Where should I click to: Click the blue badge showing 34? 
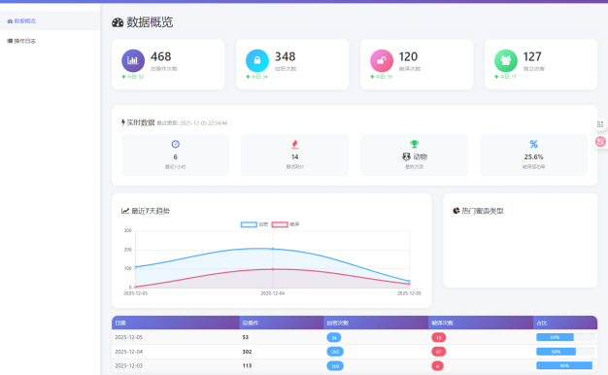[x=334, y=337]
